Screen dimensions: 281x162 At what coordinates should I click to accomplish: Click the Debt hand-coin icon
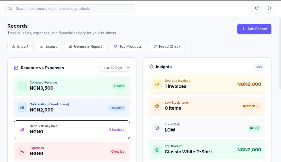coord(22,130)
